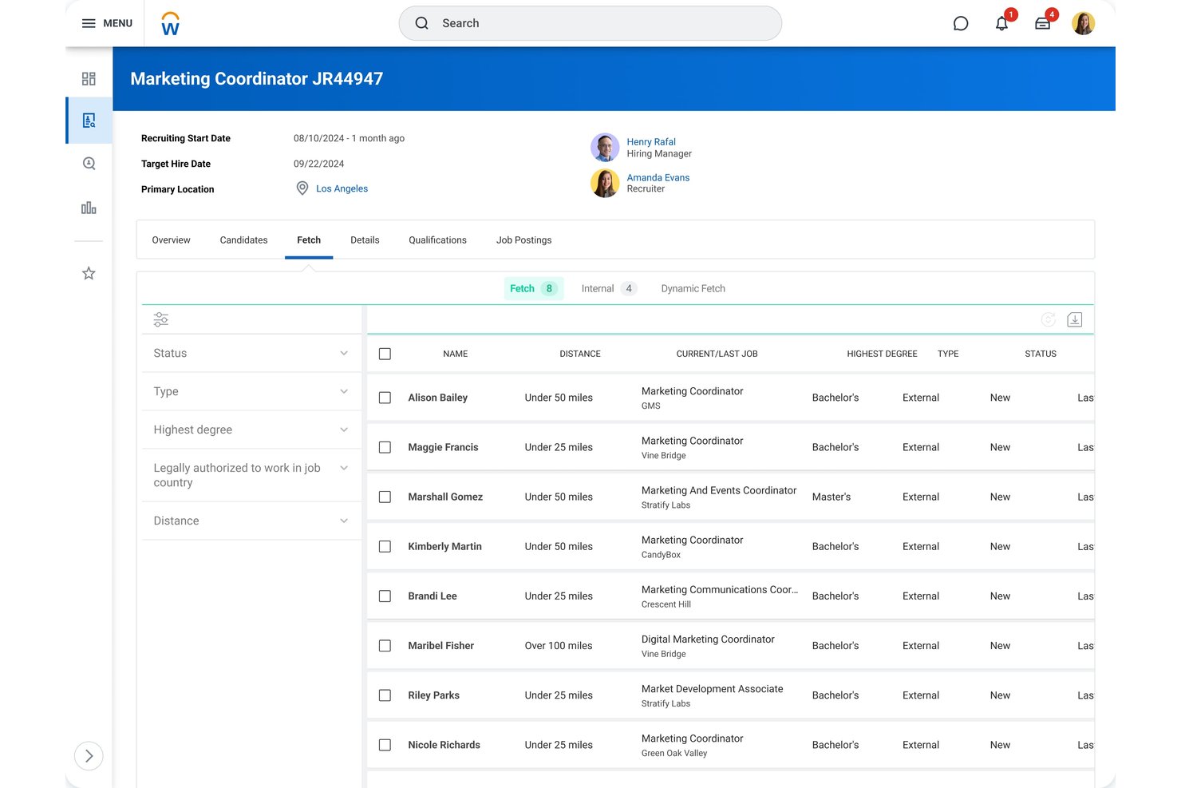Click the TYPE column header
This screenshot has width=1181, height=788.
pos(948,354)
